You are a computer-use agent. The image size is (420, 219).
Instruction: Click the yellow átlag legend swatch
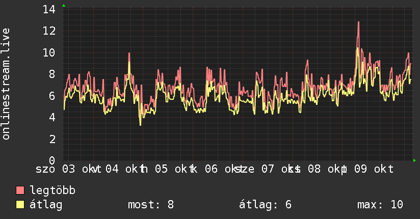point(20,205)
